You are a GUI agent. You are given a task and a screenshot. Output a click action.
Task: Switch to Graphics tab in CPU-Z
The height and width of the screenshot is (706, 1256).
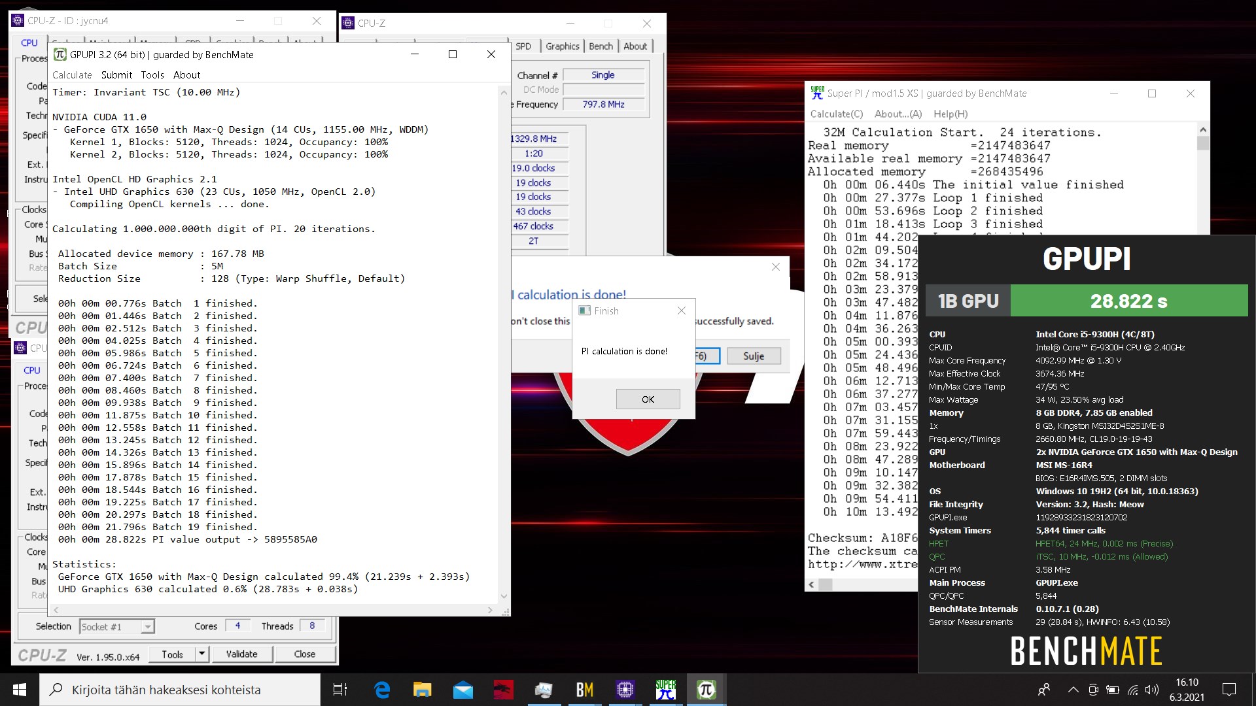(563, 46)
